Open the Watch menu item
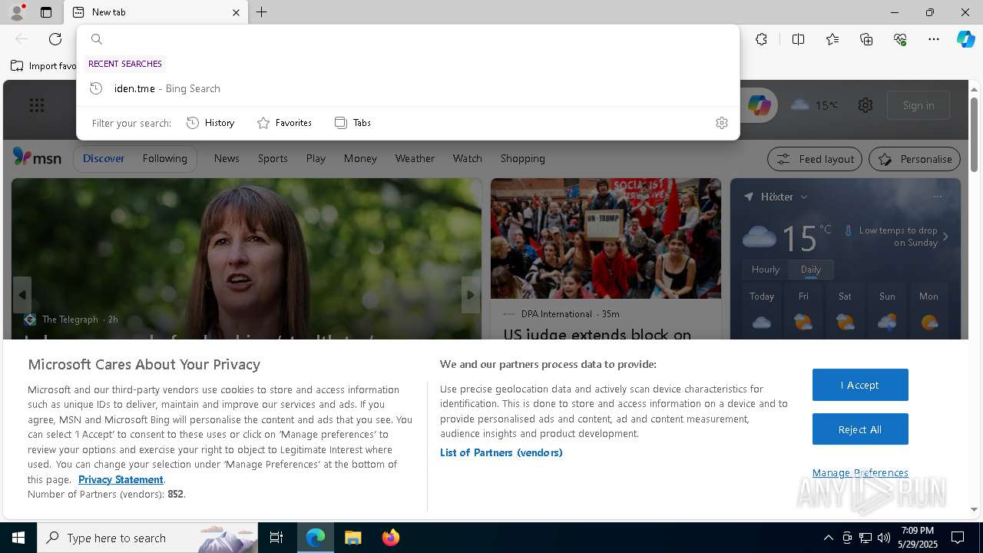Screen dimensions: 983x553 point(467,158)
